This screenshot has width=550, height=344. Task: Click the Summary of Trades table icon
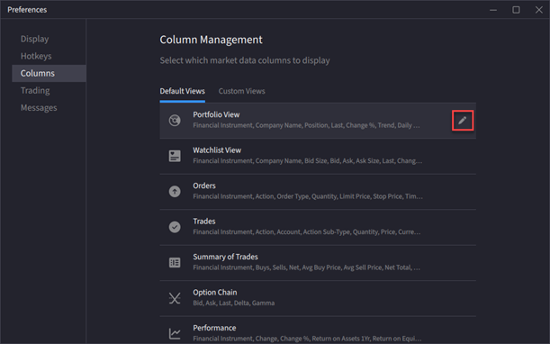click(175, 262)
